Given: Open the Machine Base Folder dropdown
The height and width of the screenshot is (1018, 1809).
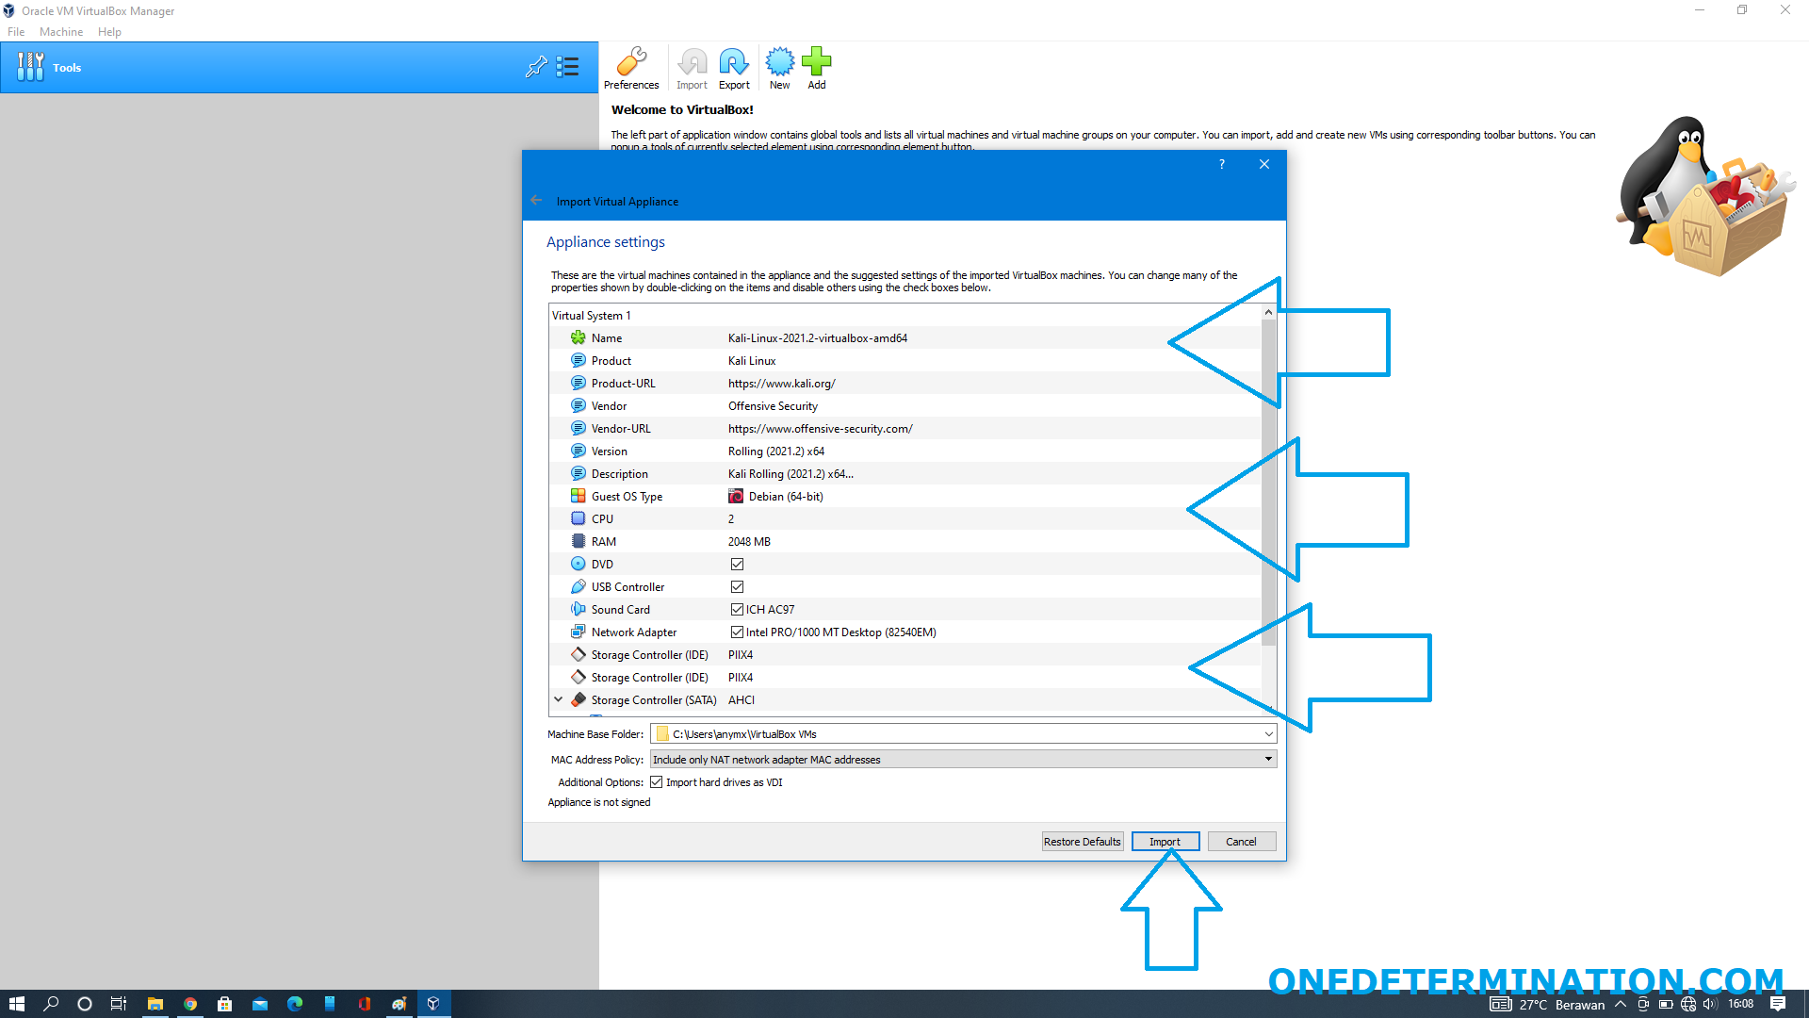Looking at the screenshot, I should (x=1268, y=733).
